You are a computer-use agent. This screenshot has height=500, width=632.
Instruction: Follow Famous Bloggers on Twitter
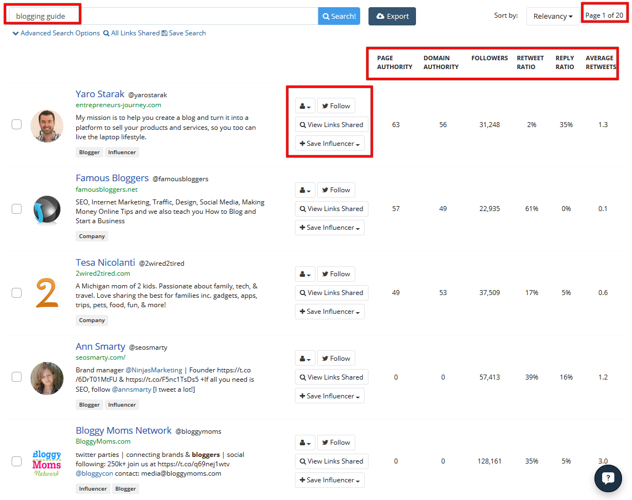click(x=336, y=190)
